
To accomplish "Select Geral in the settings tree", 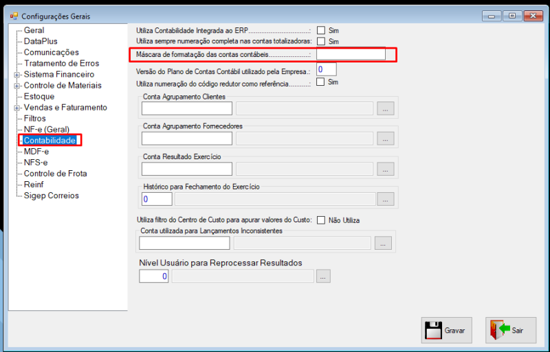I will click(34, 30).
